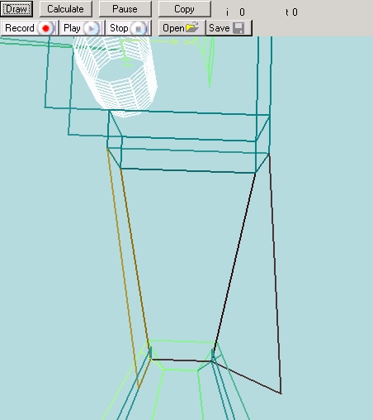Open a file with the Open button
This screenshot has width=373, height=420.
(x=182, y=28)
